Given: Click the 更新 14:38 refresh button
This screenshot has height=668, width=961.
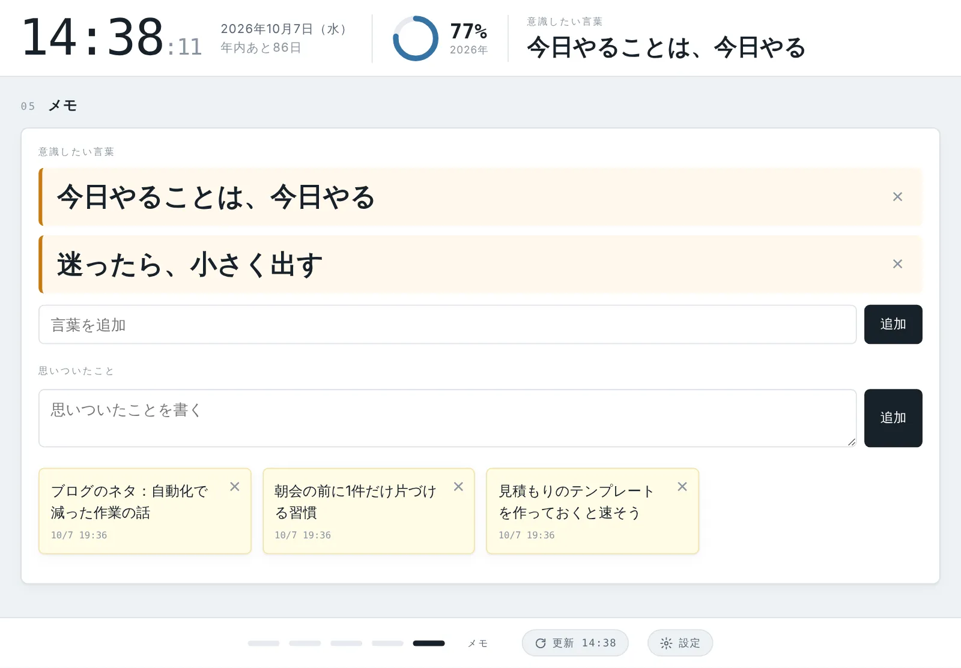Looking at the screenshot, I should [575, 643].
